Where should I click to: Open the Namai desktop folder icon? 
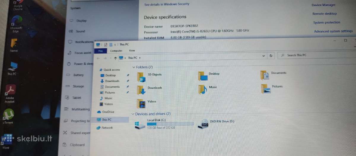pos(14,45)
